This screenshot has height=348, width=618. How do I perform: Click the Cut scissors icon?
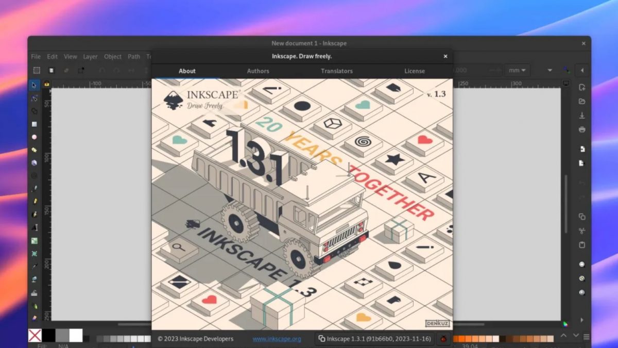pos(582,230)
